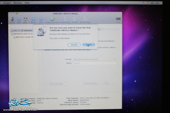
Task: Click the disk utility icon in dialog
Action: click(x=42, y=31)
